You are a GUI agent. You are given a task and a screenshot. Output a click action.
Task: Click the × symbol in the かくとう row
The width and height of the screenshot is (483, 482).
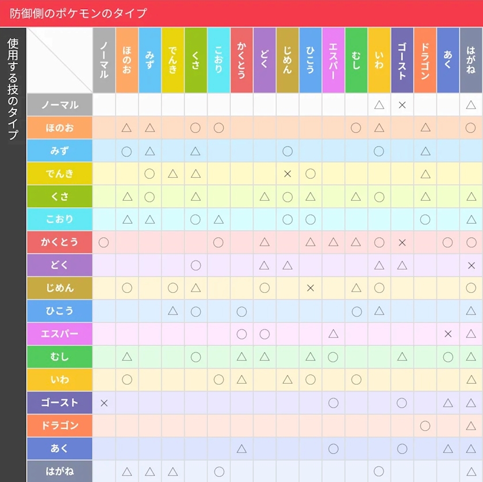coord(402,243)
